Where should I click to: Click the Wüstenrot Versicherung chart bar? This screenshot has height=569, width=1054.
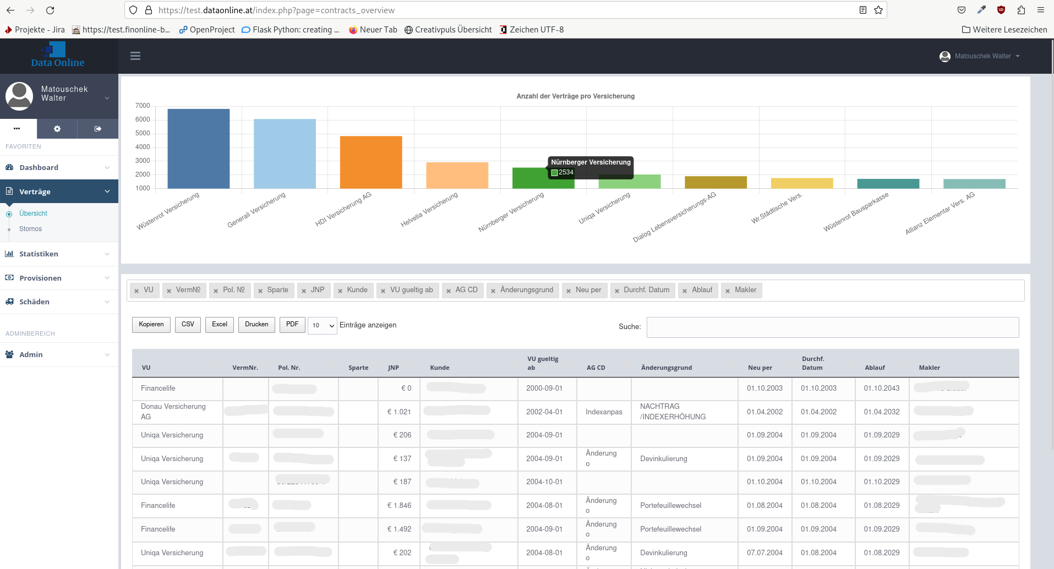[199, 149]
